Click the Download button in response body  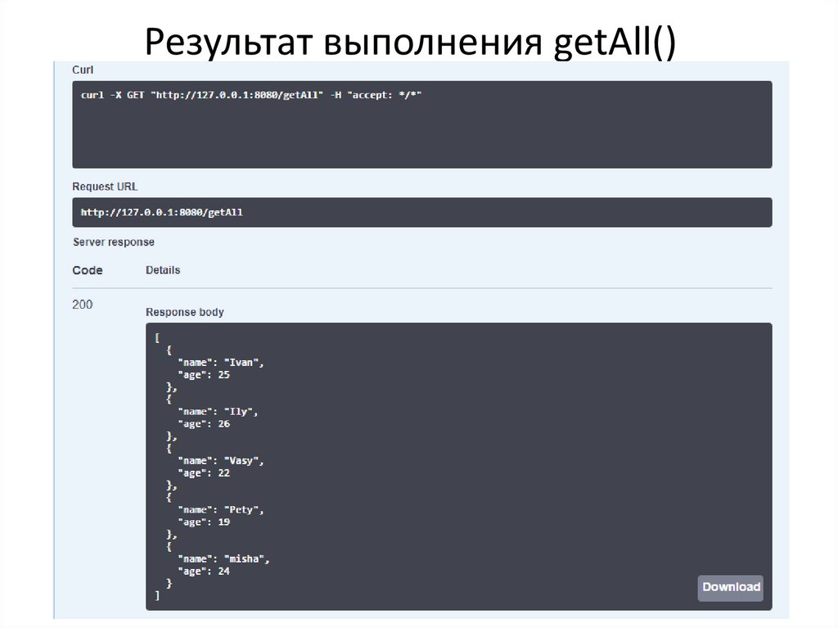pos(730,587)
